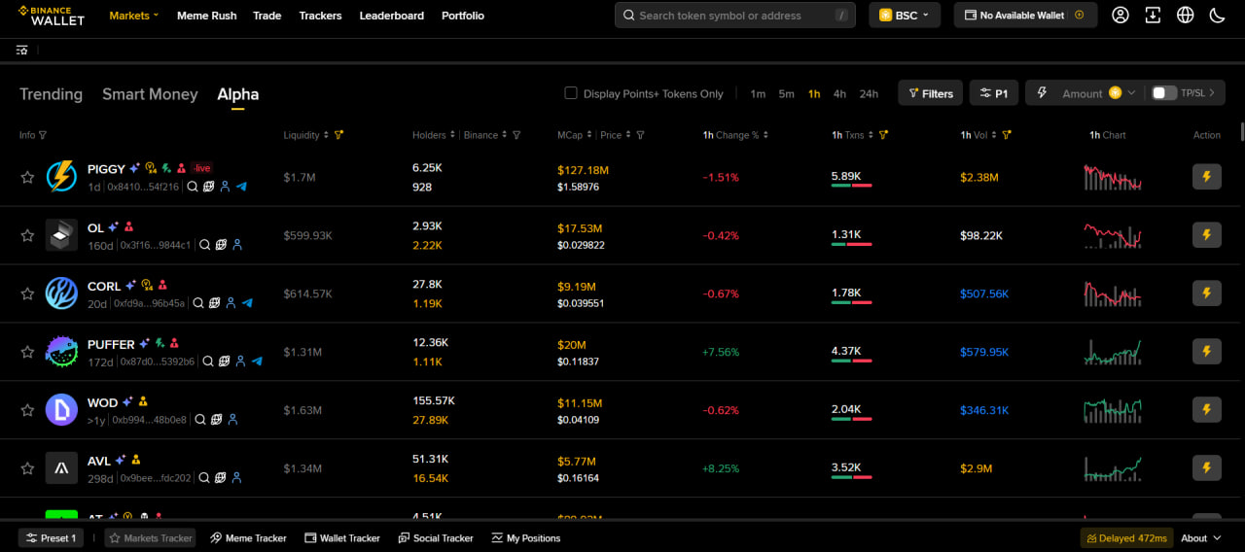Select the 24h timeframe option
The width and height of the screenshot is (1245, 552).
(869, 94)
